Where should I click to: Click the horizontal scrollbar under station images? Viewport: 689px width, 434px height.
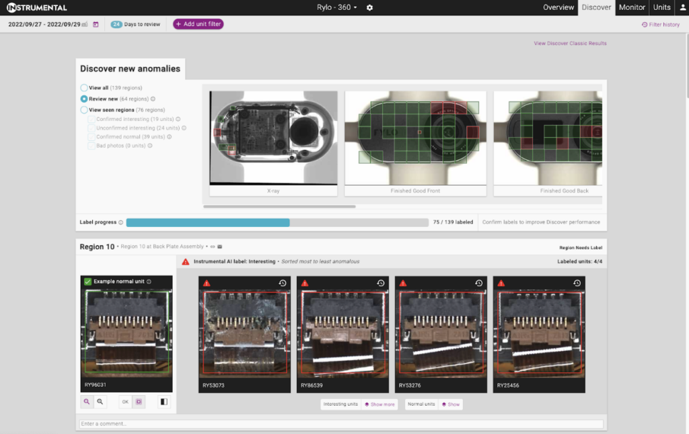coord(279,206)
